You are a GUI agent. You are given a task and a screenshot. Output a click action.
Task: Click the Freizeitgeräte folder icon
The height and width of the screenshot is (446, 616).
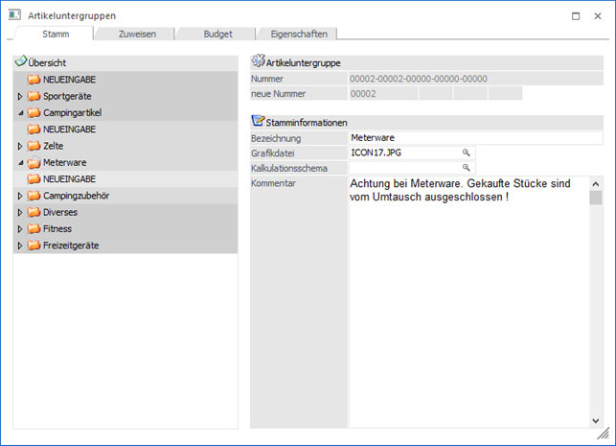point(34,246)
